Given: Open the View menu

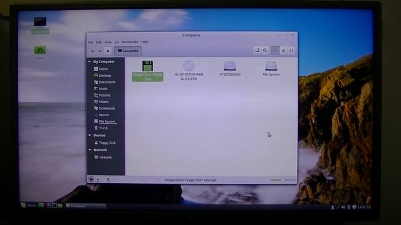Looking at the screenshot, I should [108, 42].
